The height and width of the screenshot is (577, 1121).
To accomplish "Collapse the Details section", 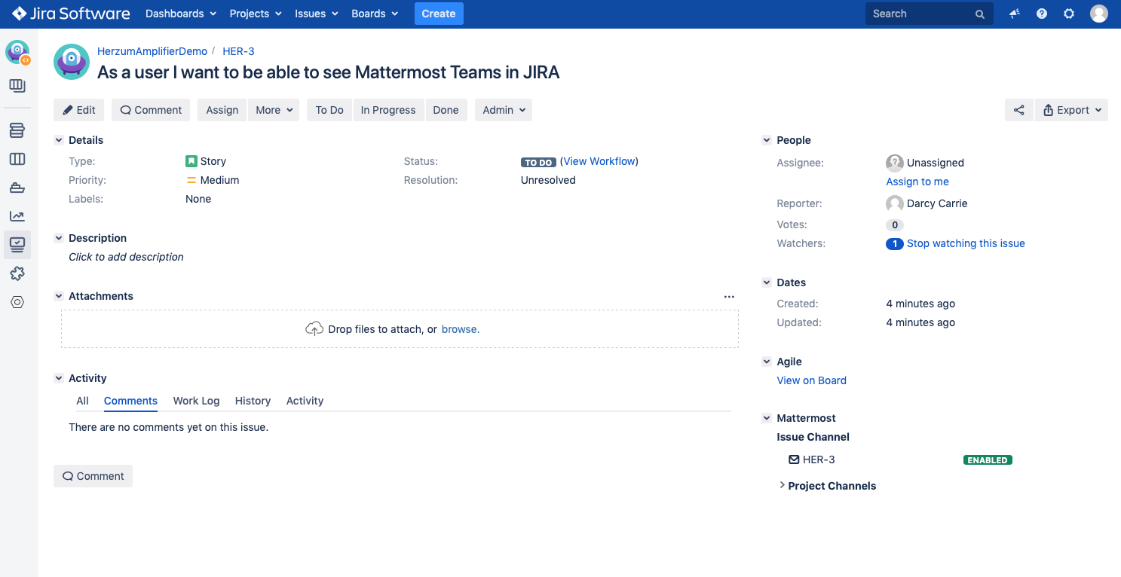I will [59, 140].
